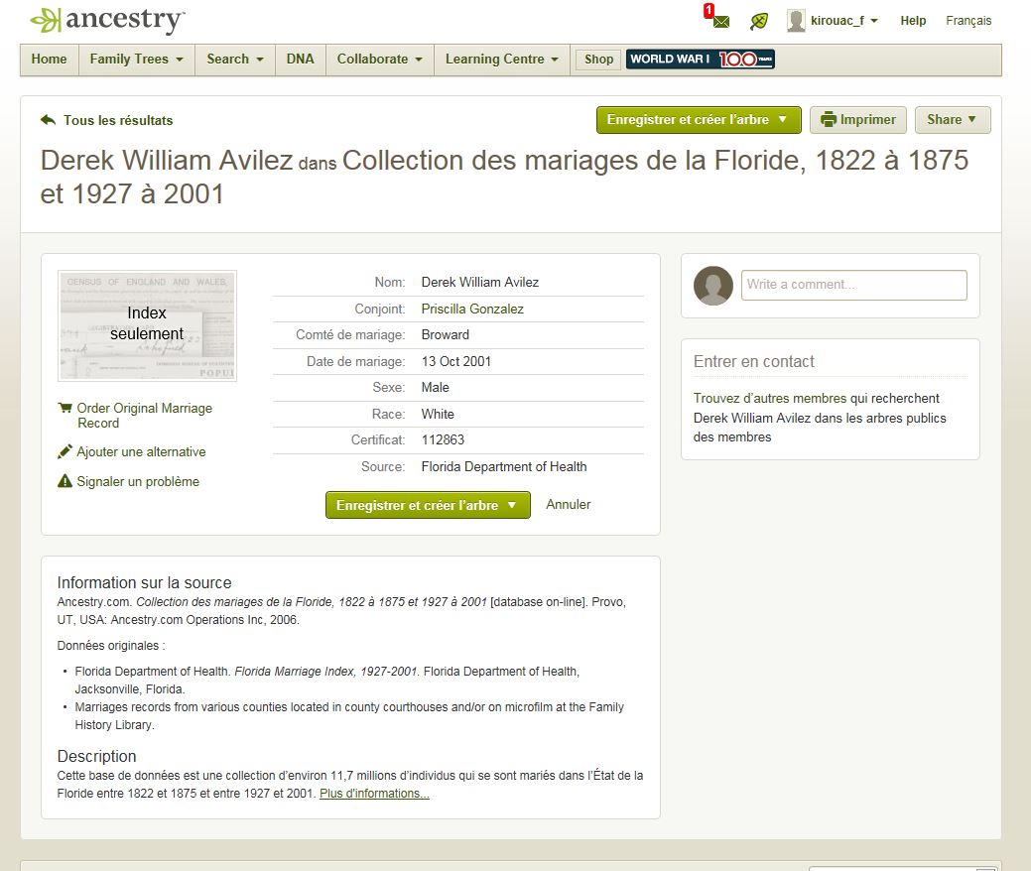Click the warning triangle for Signaler un problème

click(x=65, y=481)
